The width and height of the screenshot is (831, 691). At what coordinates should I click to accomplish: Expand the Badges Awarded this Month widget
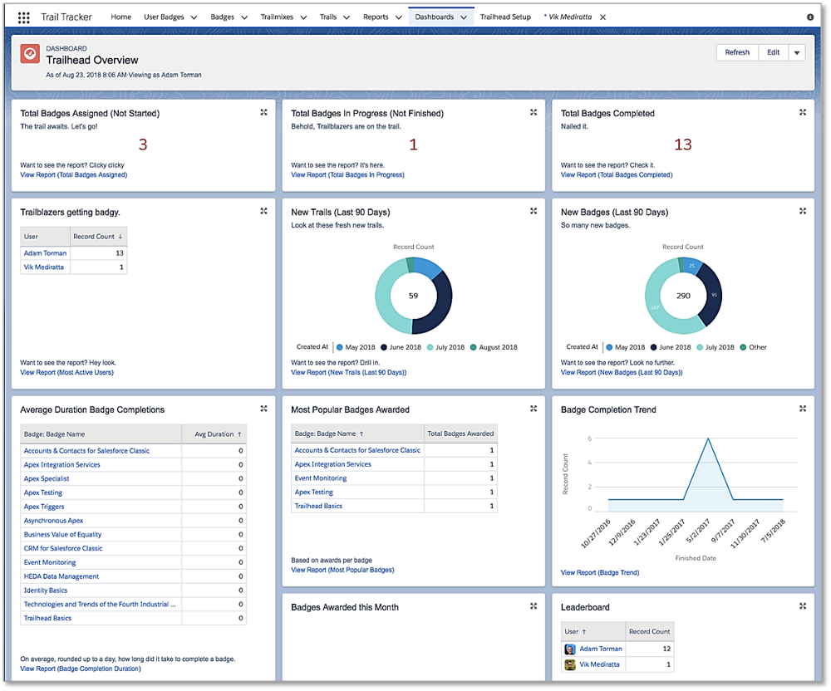pos(534,606)
